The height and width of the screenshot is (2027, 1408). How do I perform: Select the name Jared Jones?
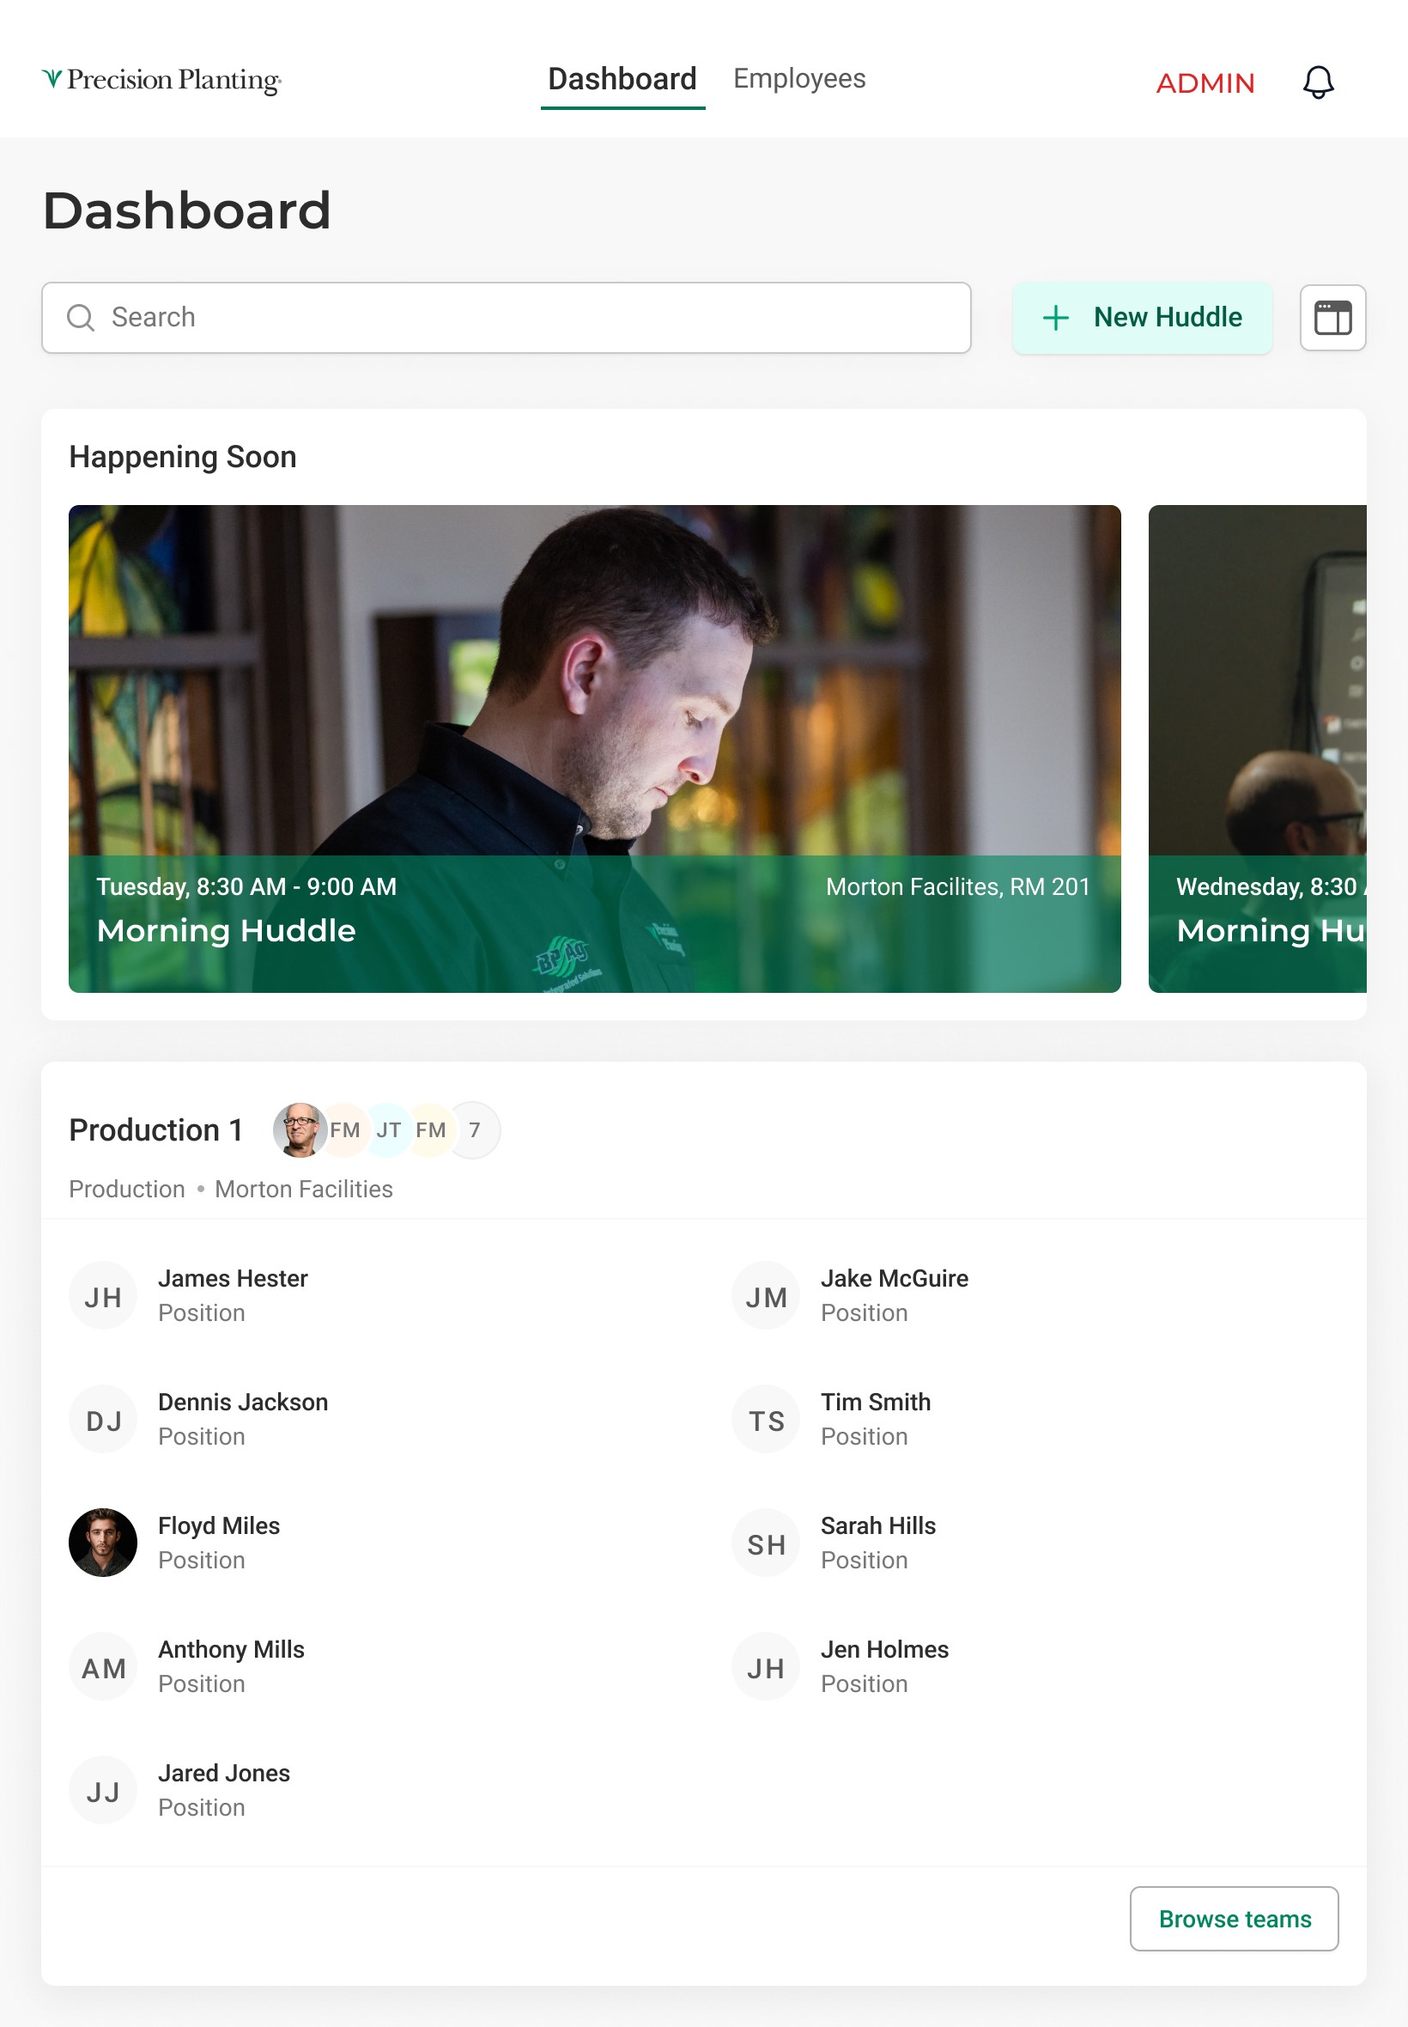tap(224, 1773)
